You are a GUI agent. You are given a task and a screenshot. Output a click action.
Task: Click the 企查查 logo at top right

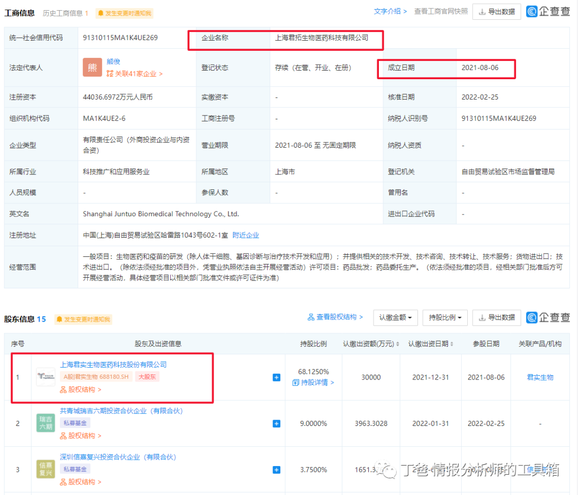tap(548, 11)
